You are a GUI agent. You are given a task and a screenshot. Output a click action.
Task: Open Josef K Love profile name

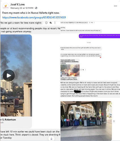click(18, 5)
